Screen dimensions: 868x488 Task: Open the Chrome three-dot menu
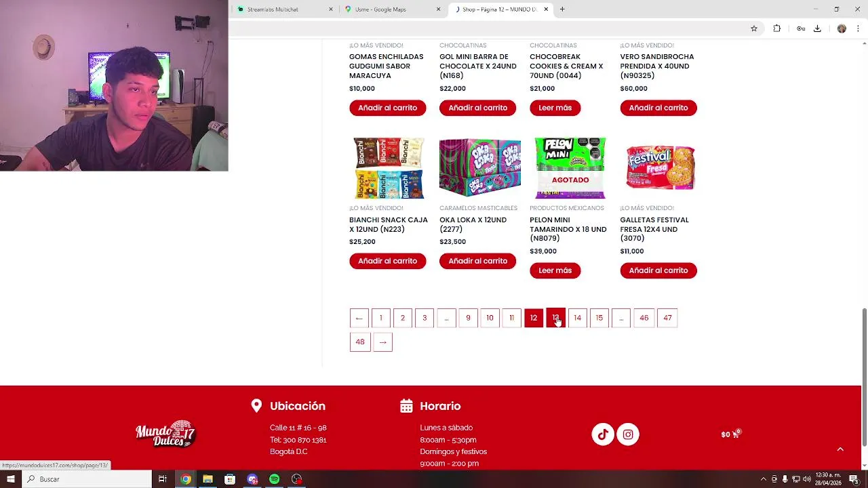859,28
